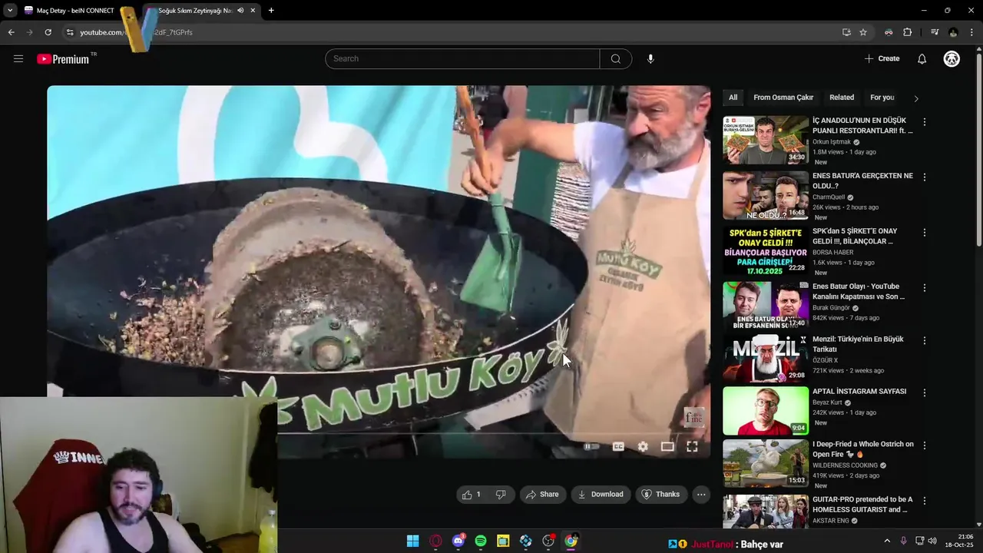Viewport: 983px width, 553px height.
Task: Click the Create button
Action: pos(882,58)
